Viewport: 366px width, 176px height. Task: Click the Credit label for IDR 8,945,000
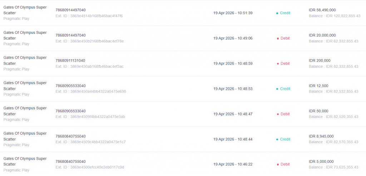click(x=285, y=139)
